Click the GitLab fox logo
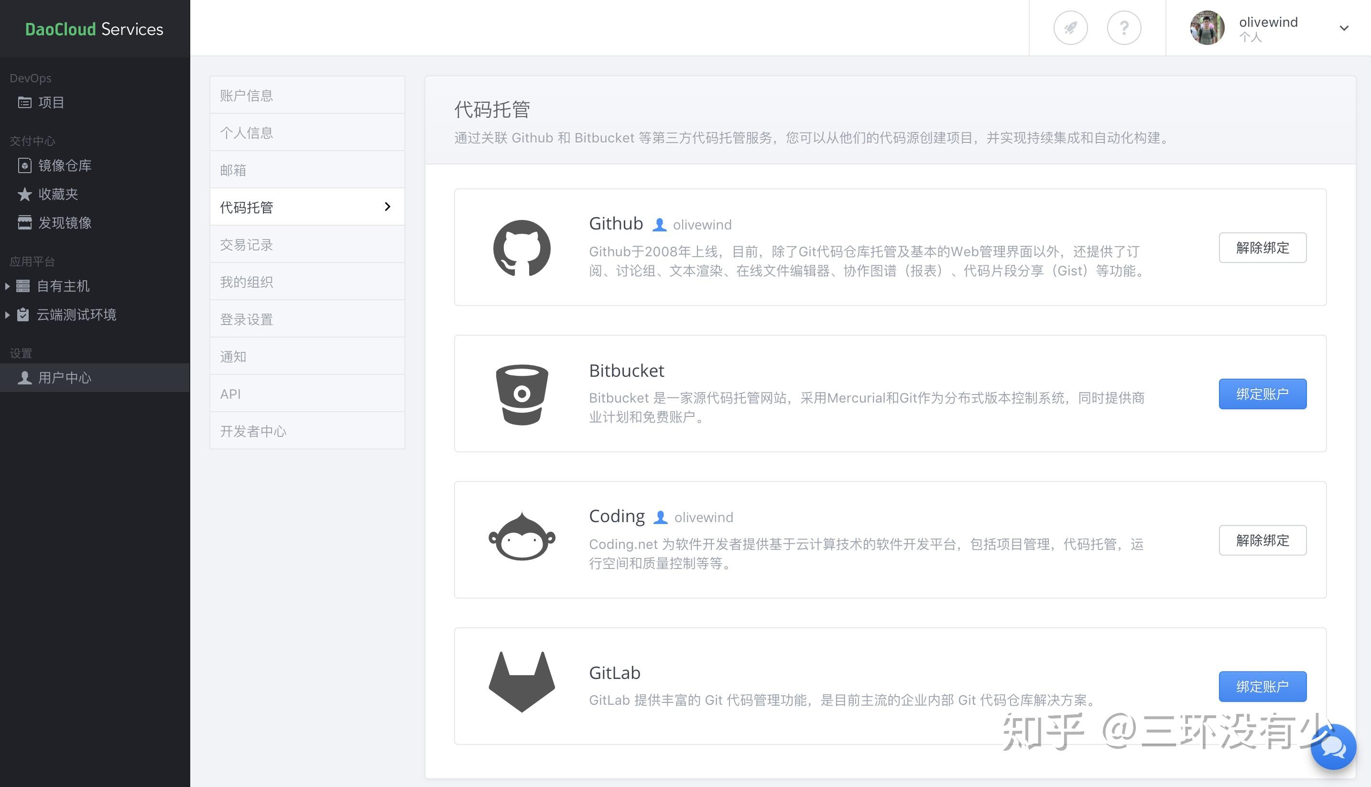 coord(522,682)
